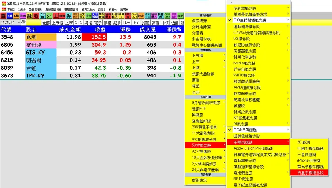Open the 董監持股 toolbar icon
Image resolution: width=332 pixels, height=188 pixels.
[x=75, y=16]
